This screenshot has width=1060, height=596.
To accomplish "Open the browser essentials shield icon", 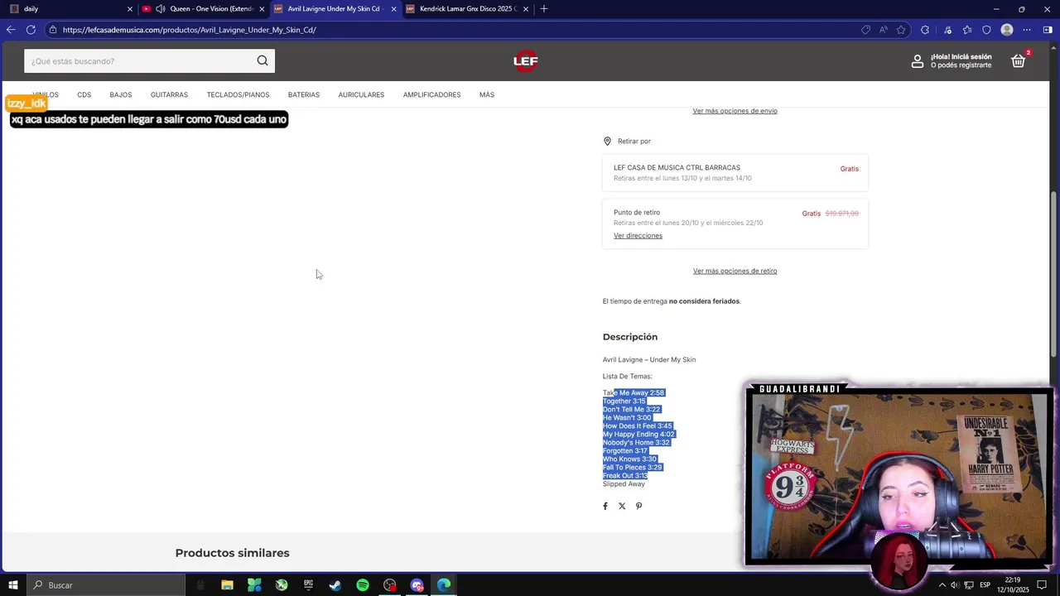I will tap(986, 30).
